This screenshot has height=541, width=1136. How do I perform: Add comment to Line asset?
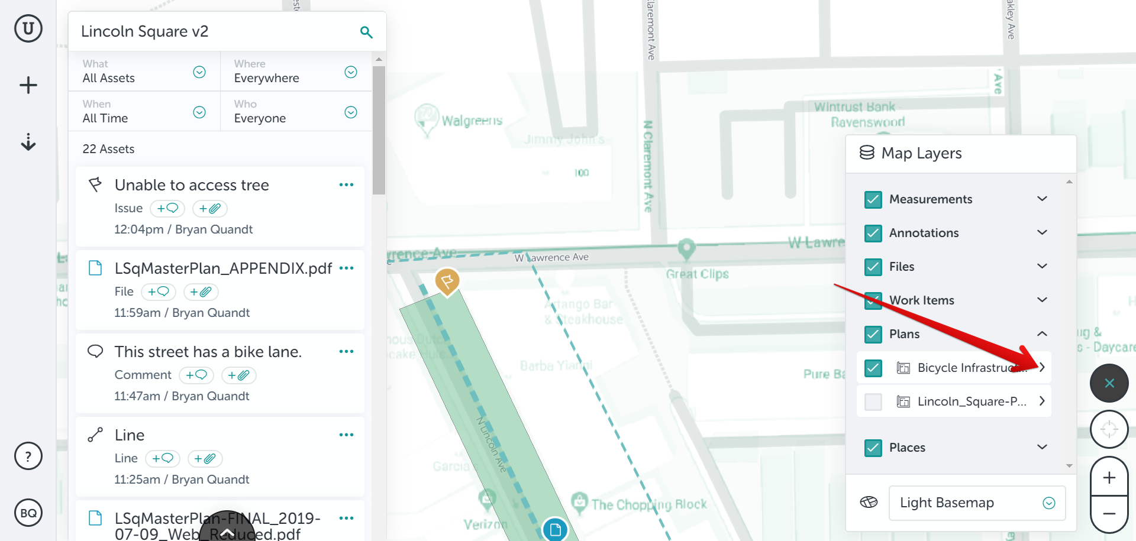point(163,459)
